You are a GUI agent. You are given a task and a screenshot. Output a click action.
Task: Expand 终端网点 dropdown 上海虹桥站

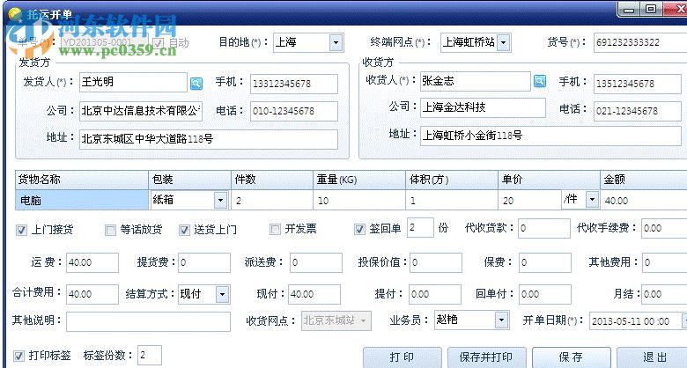click(504, 43)
